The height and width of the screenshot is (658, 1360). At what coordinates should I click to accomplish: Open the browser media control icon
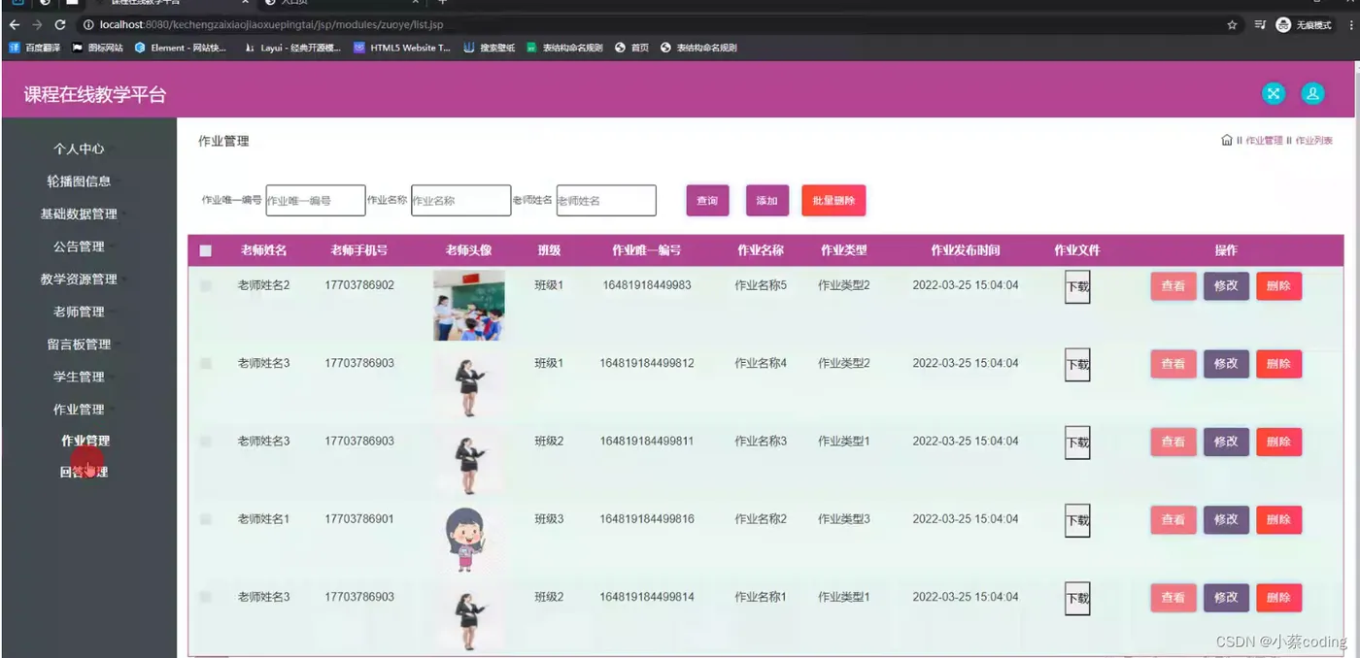point(1260,24)
